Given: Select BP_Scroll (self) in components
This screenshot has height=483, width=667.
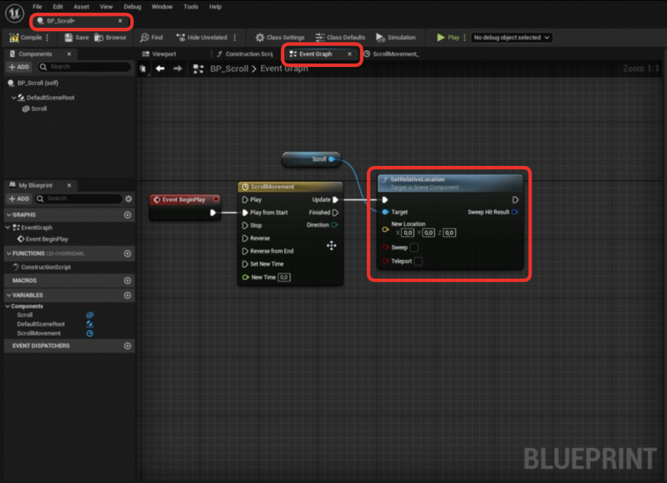Looking at the screenshot, I should tap(33, 83).
